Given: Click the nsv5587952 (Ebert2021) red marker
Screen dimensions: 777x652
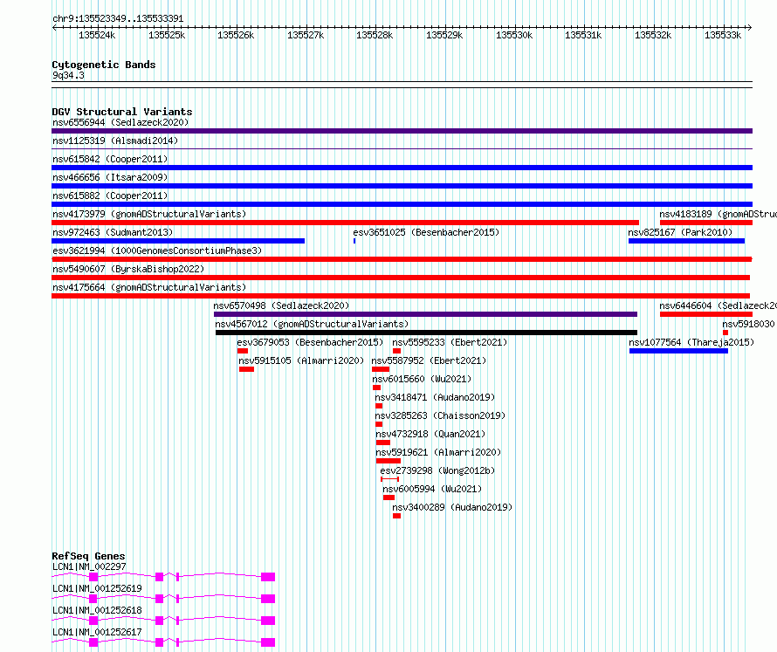Looking at the screenshot, I should (381, 369).
